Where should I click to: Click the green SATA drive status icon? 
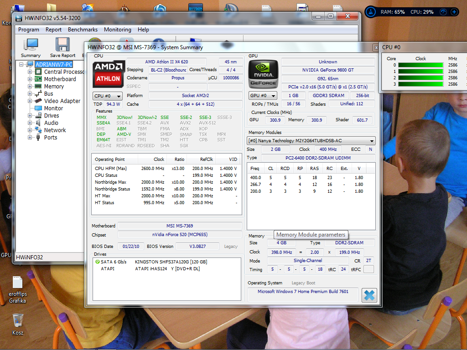[x=98, y=262]
